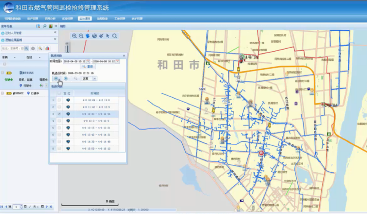
Task: Click the red-green book icon in navigation header
Action: point(51,26)
